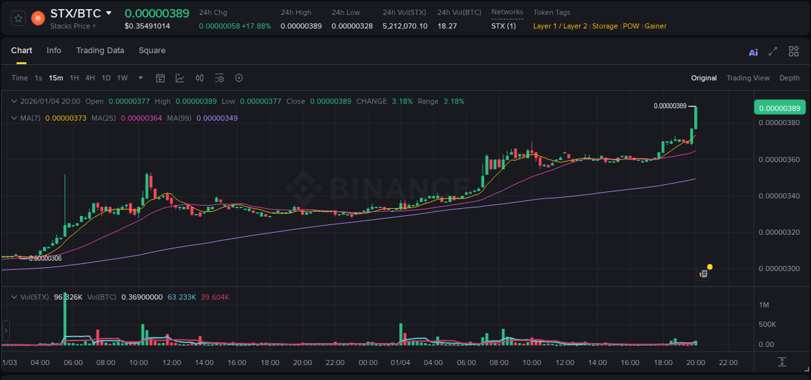This screenshot has height=380, width=811.
Task: Select the candlestick style icon
Action: [x=199, y=78]
